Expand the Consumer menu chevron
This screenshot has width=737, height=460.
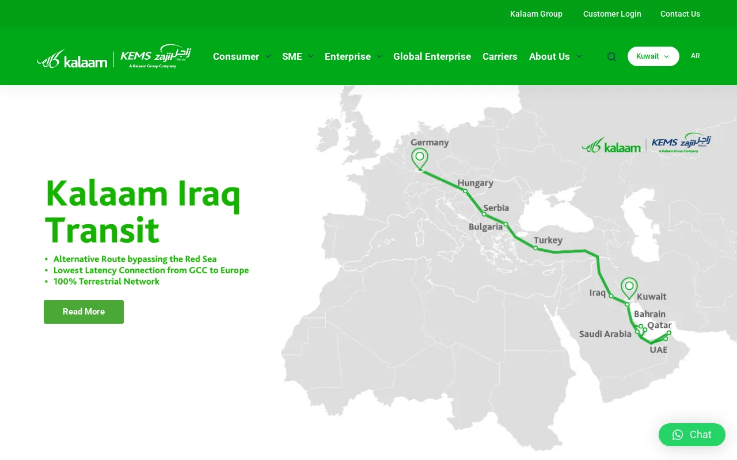[x=268, y=56]
